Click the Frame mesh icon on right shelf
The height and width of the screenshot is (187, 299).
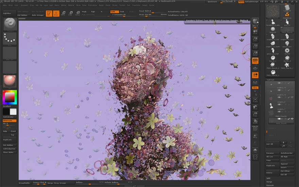coord(255,100)
